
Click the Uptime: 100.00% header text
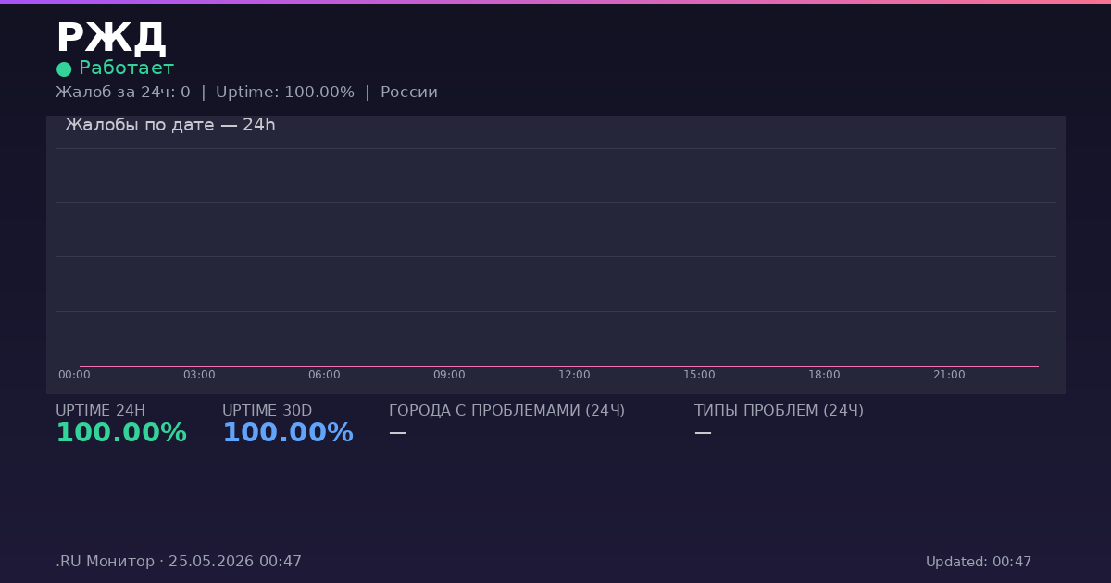pos(285,93)
